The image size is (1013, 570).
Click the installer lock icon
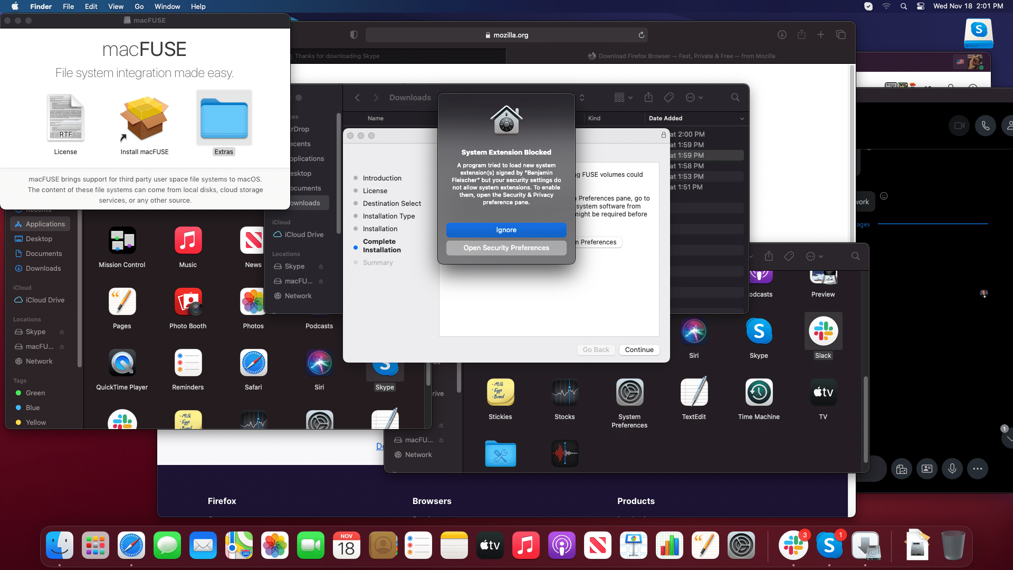click(x=663, y=135)
